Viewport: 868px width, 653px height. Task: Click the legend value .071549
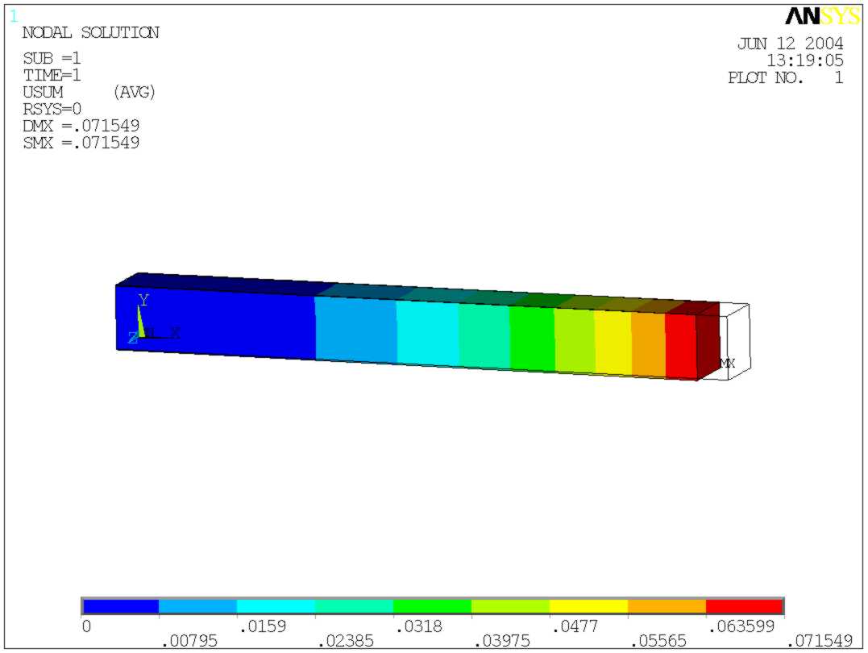click(820, 641)
